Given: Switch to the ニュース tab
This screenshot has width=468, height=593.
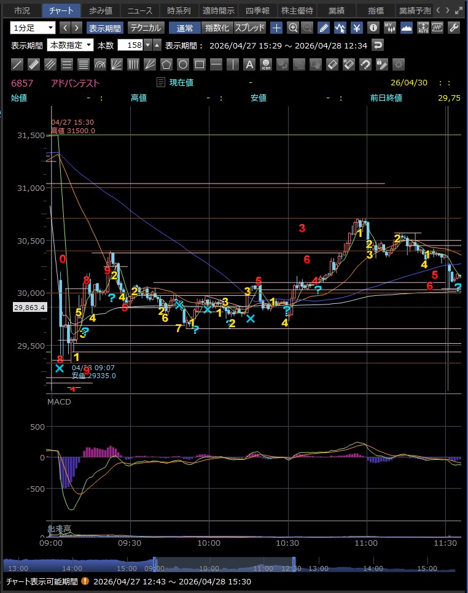Looking at the screenshot, I should point(139,10).
